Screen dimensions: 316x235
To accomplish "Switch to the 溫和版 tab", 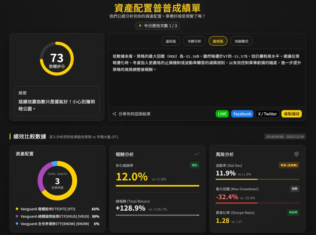I will click(171, 41).
